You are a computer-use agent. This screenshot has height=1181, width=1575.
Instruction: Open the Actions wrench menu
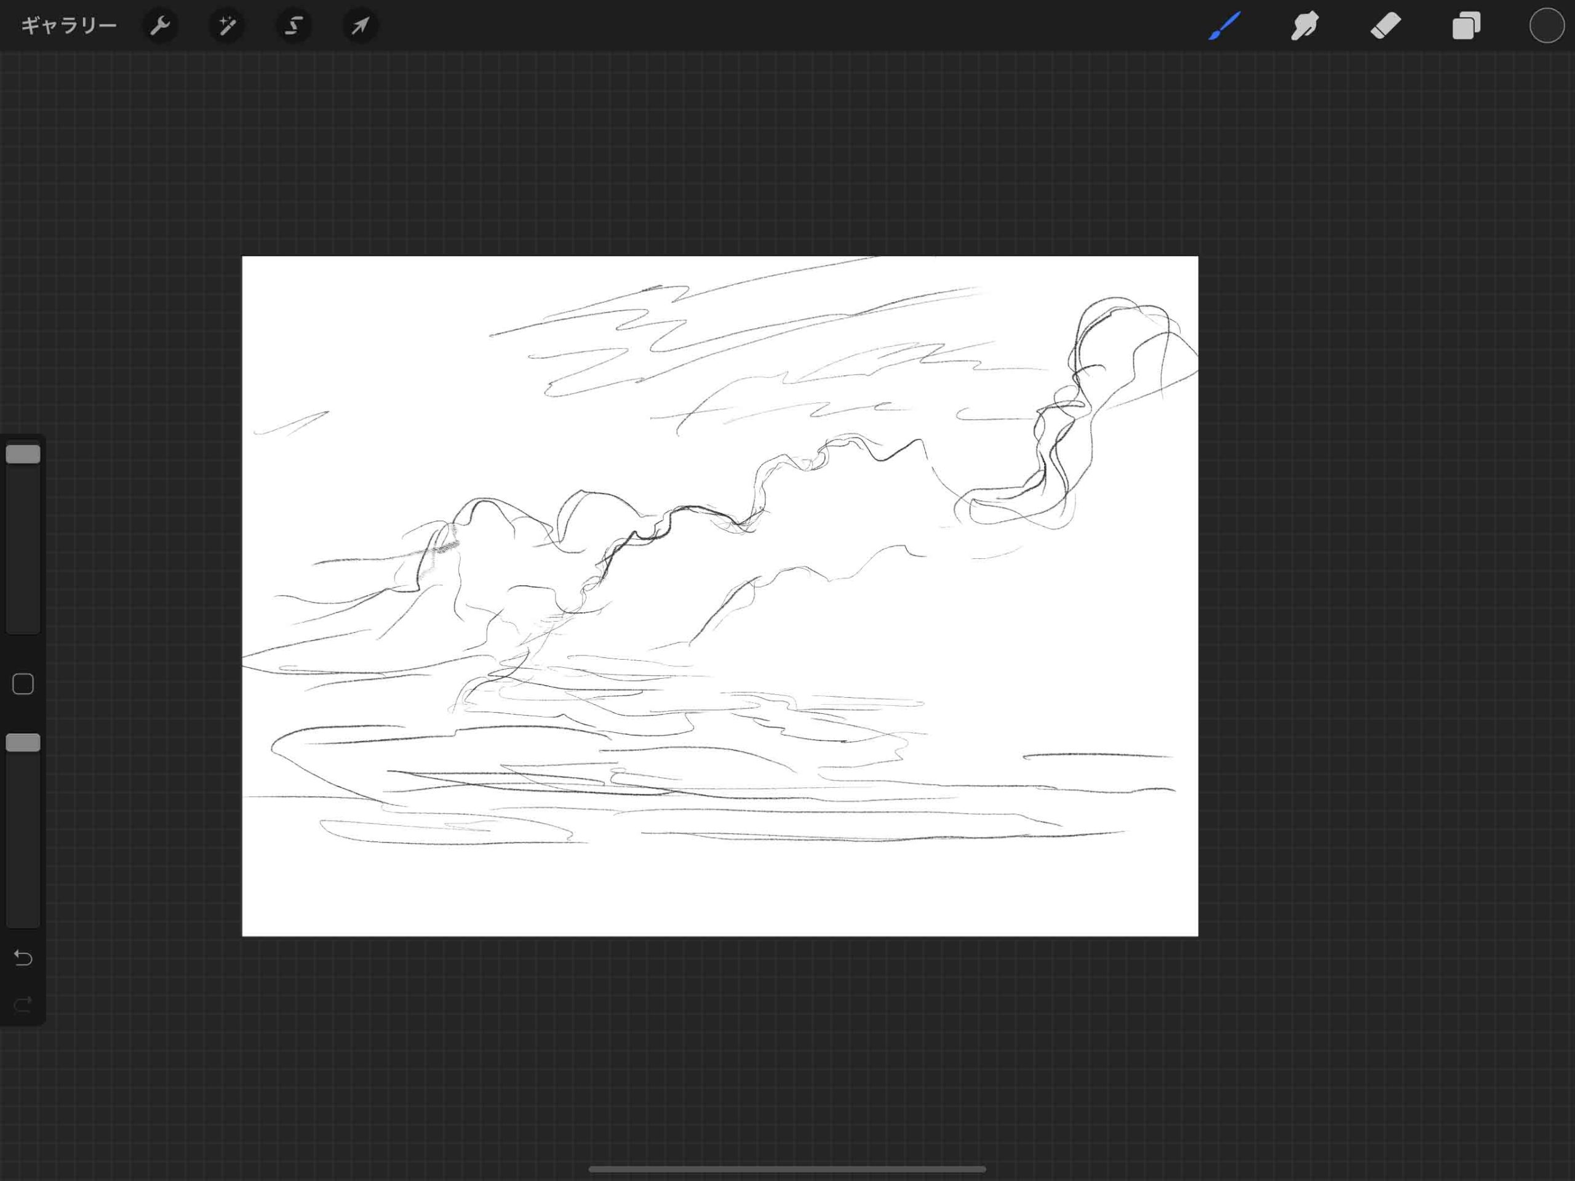point(160,26)
